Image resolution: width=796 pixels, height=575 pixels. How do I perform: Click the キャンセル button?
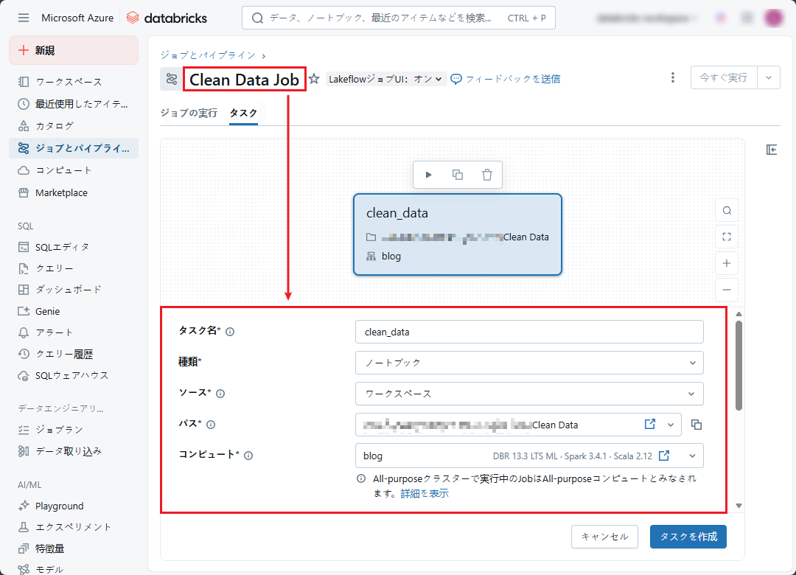point(604,537)
